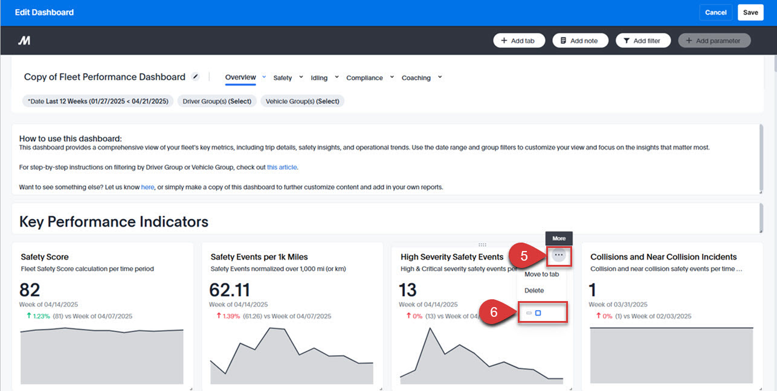Viewport: 777px width, 391px height.
Task: Click the High Severity Safety Events chart
Action: [x=482, y=356]
